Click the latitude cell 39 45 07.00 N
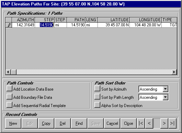 (x=114, y=25)
